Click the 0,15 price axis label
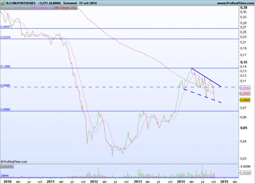This screenshot has height=184, width=255. (x=244, y=62)
